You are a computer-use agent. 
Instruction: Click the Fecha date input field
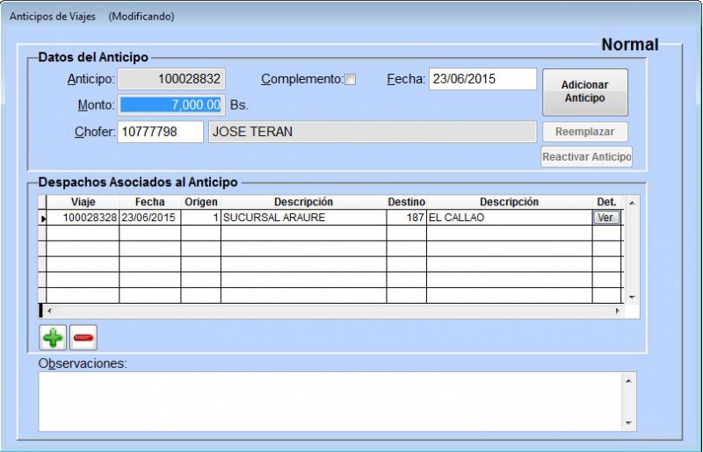point(482,79)
